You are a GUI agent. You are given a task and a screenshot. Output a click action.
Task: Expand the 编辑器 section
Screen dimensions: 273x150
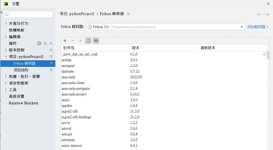pyautogui.click(x=6, y=37)
